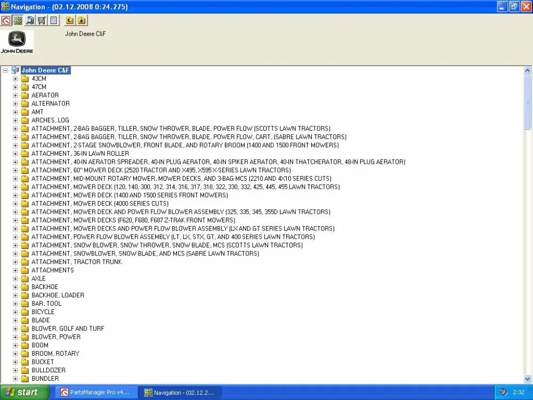
Task: Open the Windows start button
Action: coord(25,393)
